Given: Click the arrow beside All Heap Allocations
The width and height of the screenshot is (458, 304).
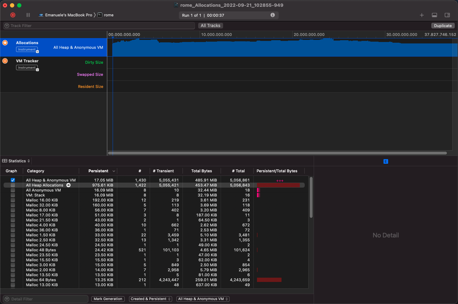Looking at the screenshot, I should (x=68, y=185).
